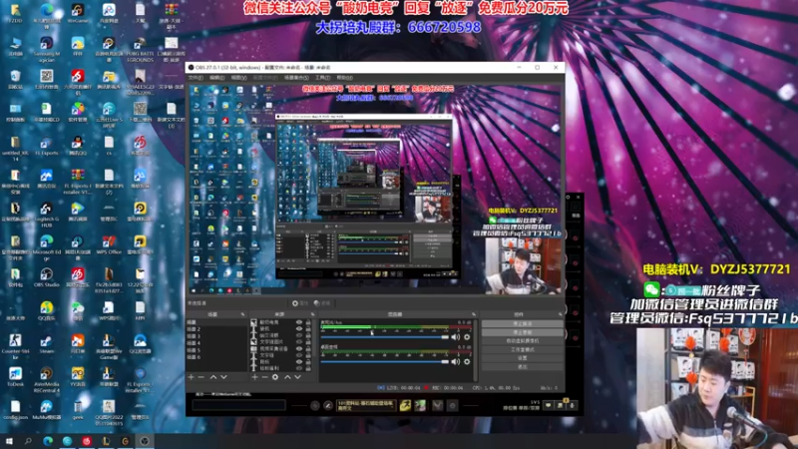
Task: Toggle lock of 视频采集设备 source
Action: click(308, 348)
